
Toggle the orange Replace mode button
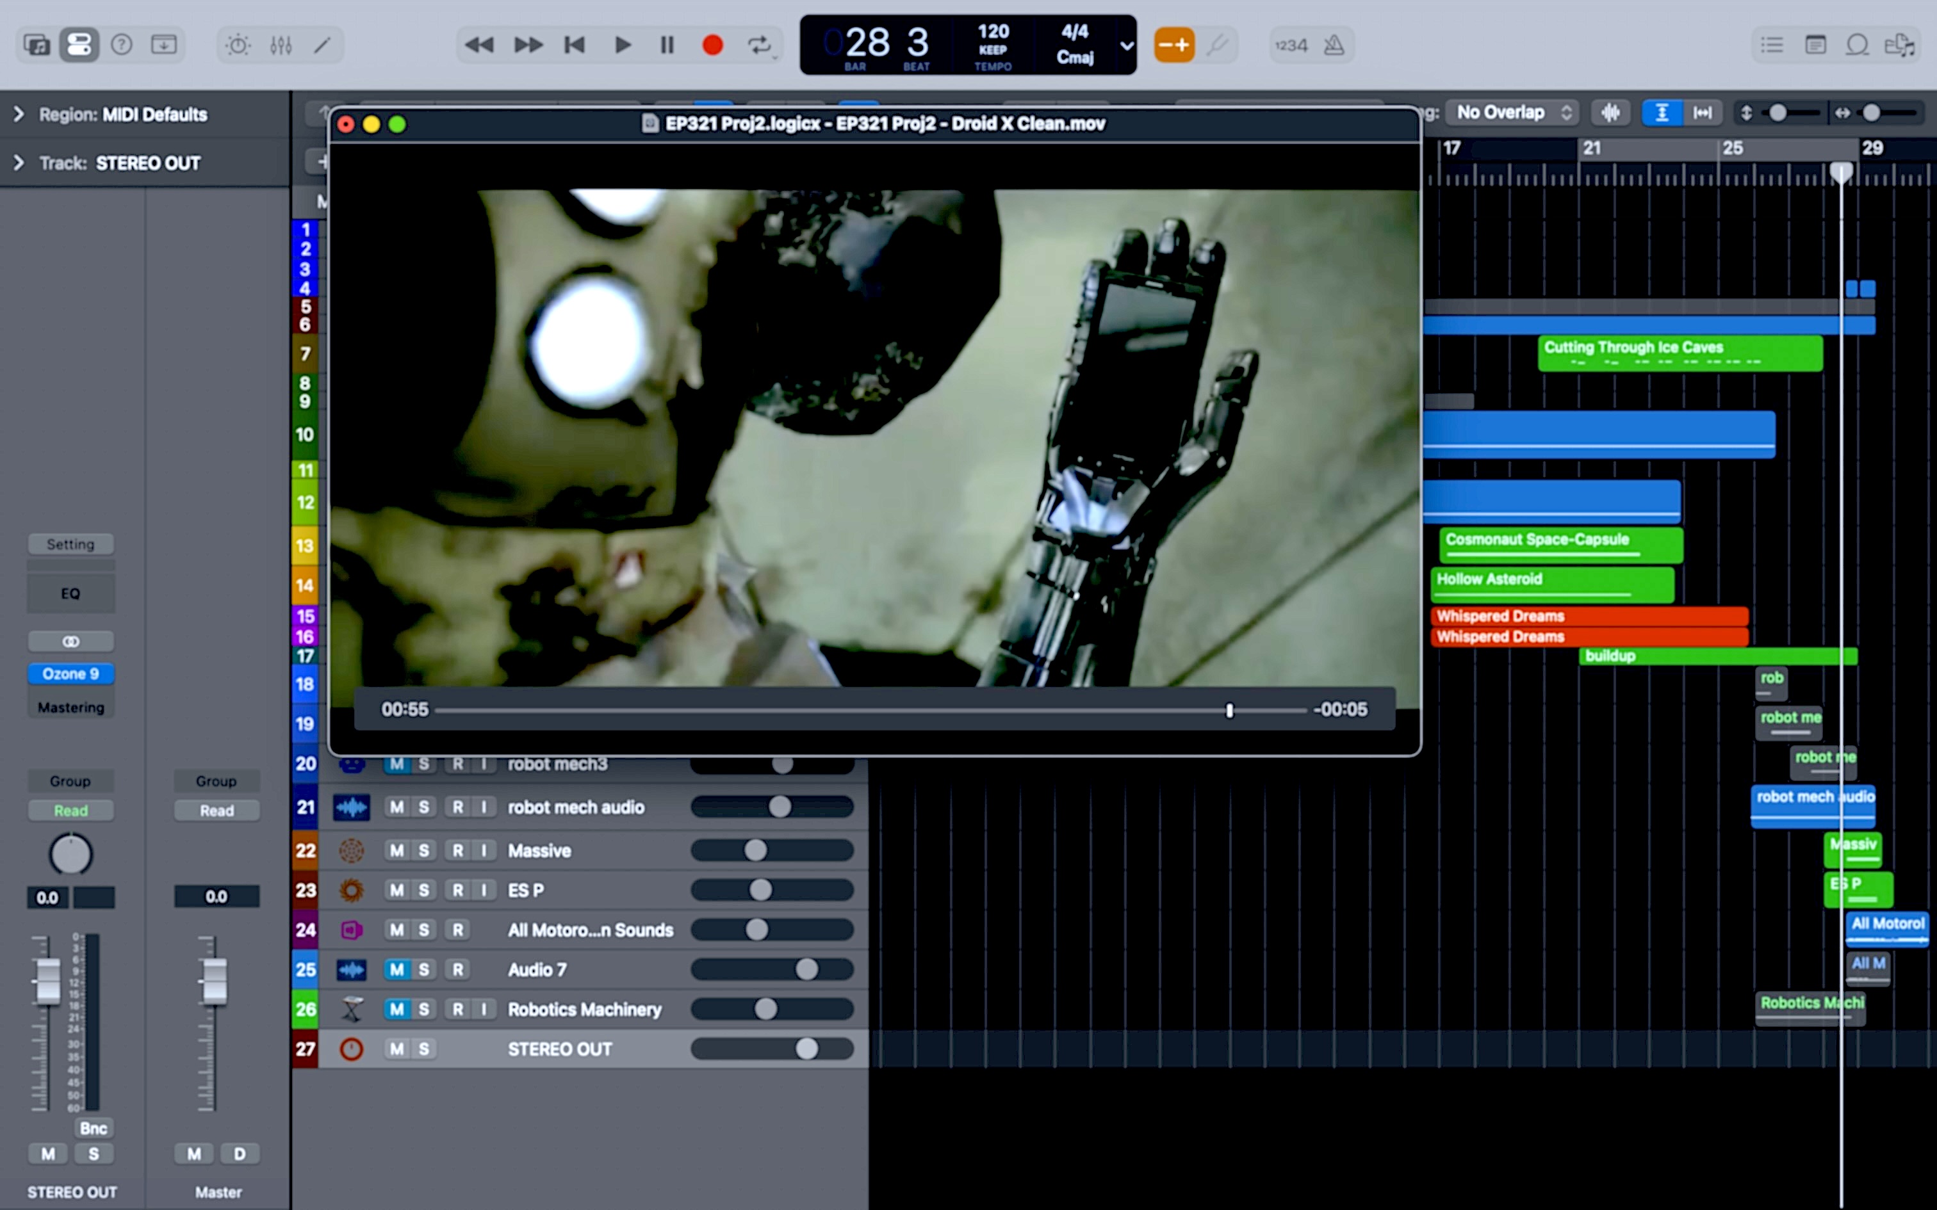pos(1173,45)
